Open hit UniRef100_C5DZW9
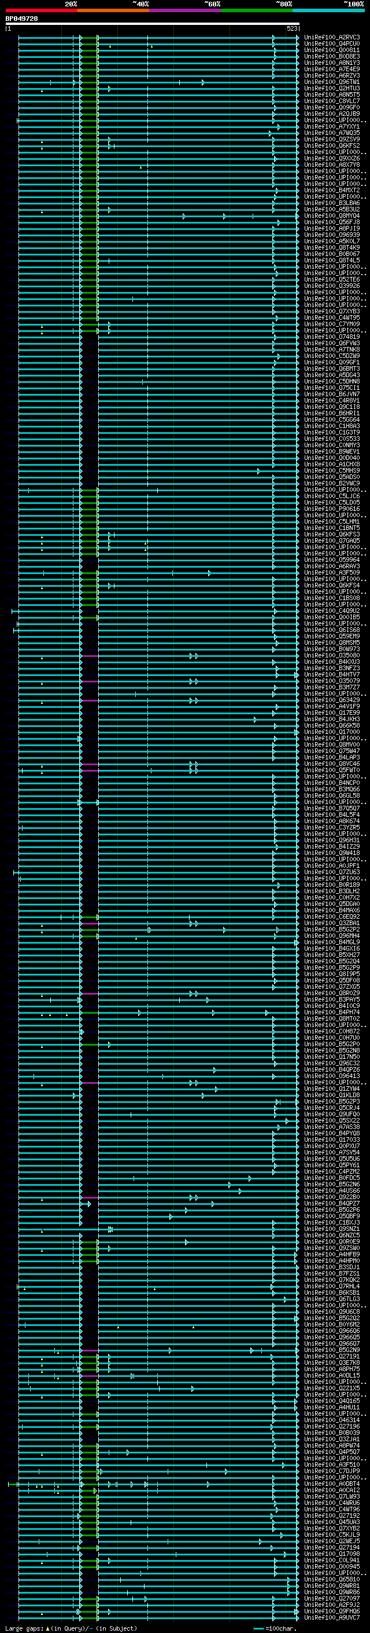The height and width of the screenshot is (1633, 370). pyautogui.click(x=332, y=356)
